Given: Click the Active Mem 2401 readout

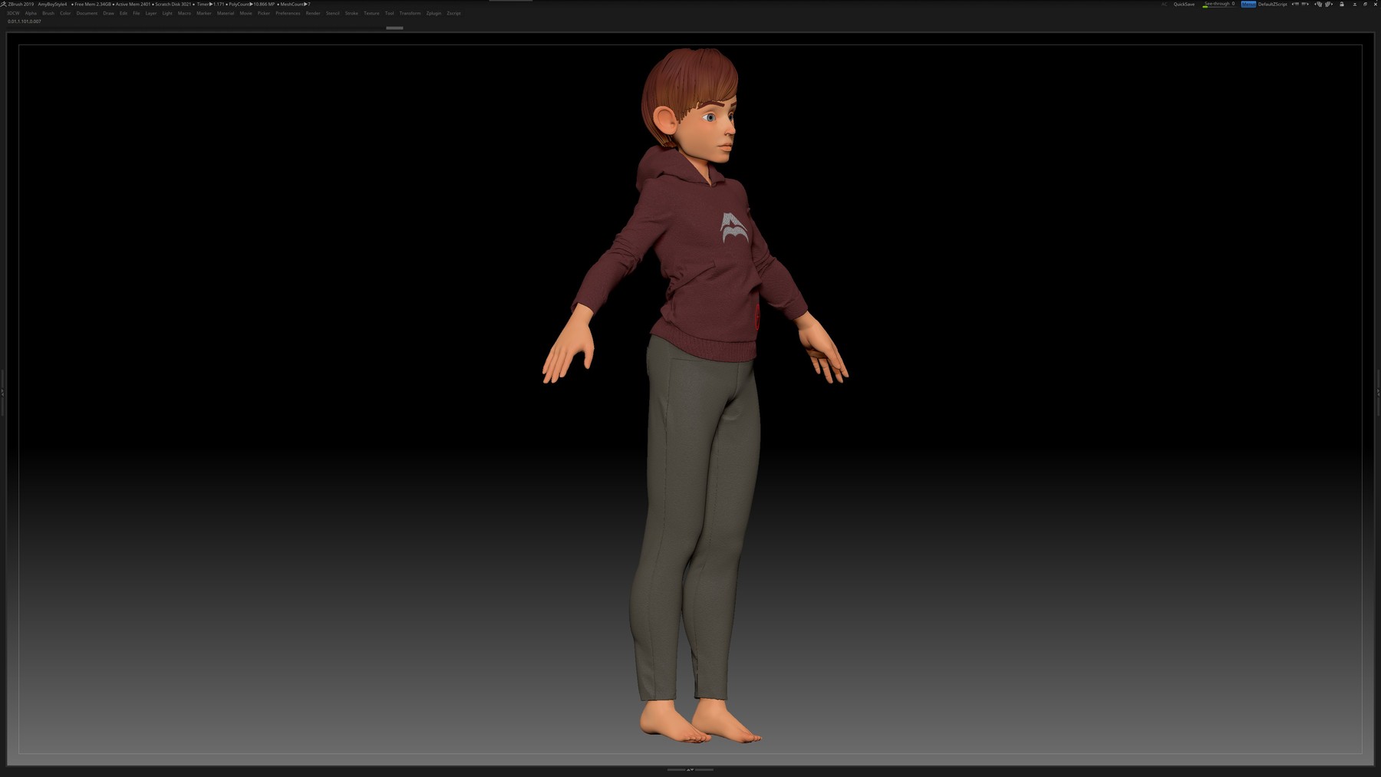Looking at the screenshot, I should coord(132,4).
